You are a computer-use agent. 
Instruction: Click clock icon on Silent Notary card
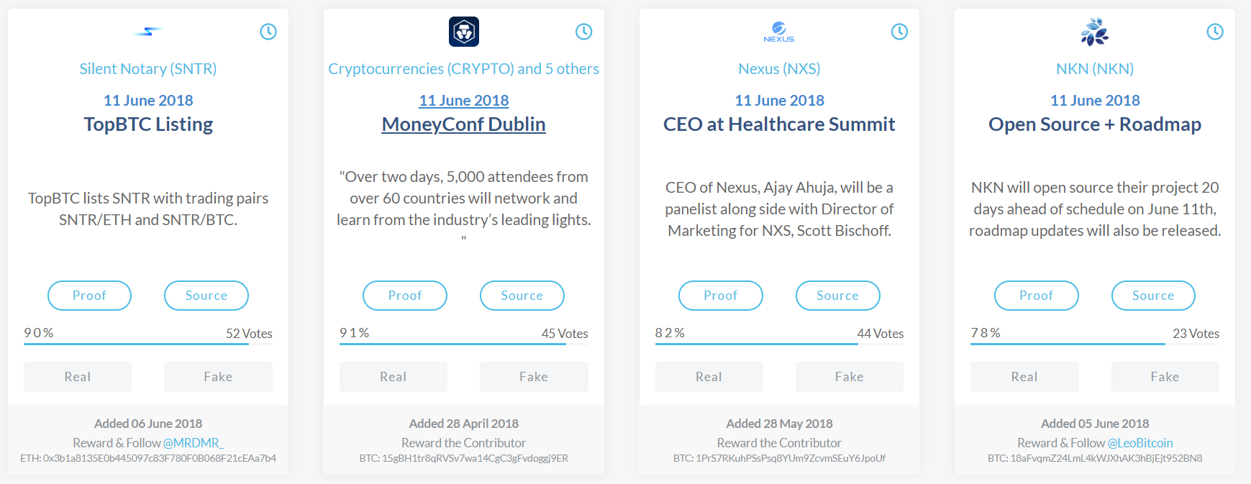(x=268, y=32)
